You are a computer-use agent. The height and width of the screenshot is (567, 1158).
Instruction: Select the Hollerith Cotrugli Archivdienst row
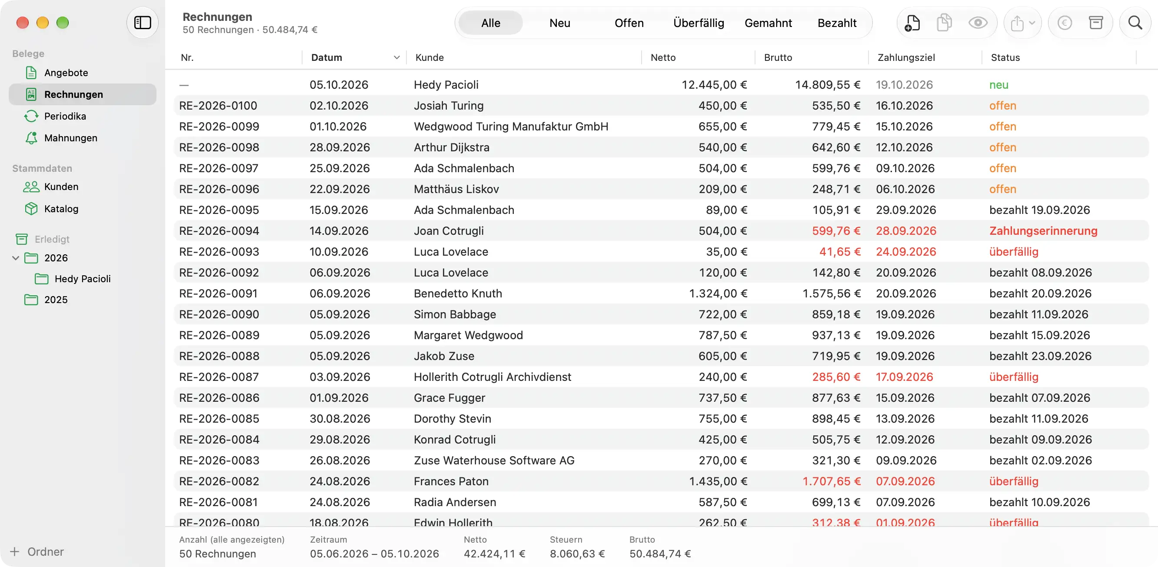pos(661,377)
